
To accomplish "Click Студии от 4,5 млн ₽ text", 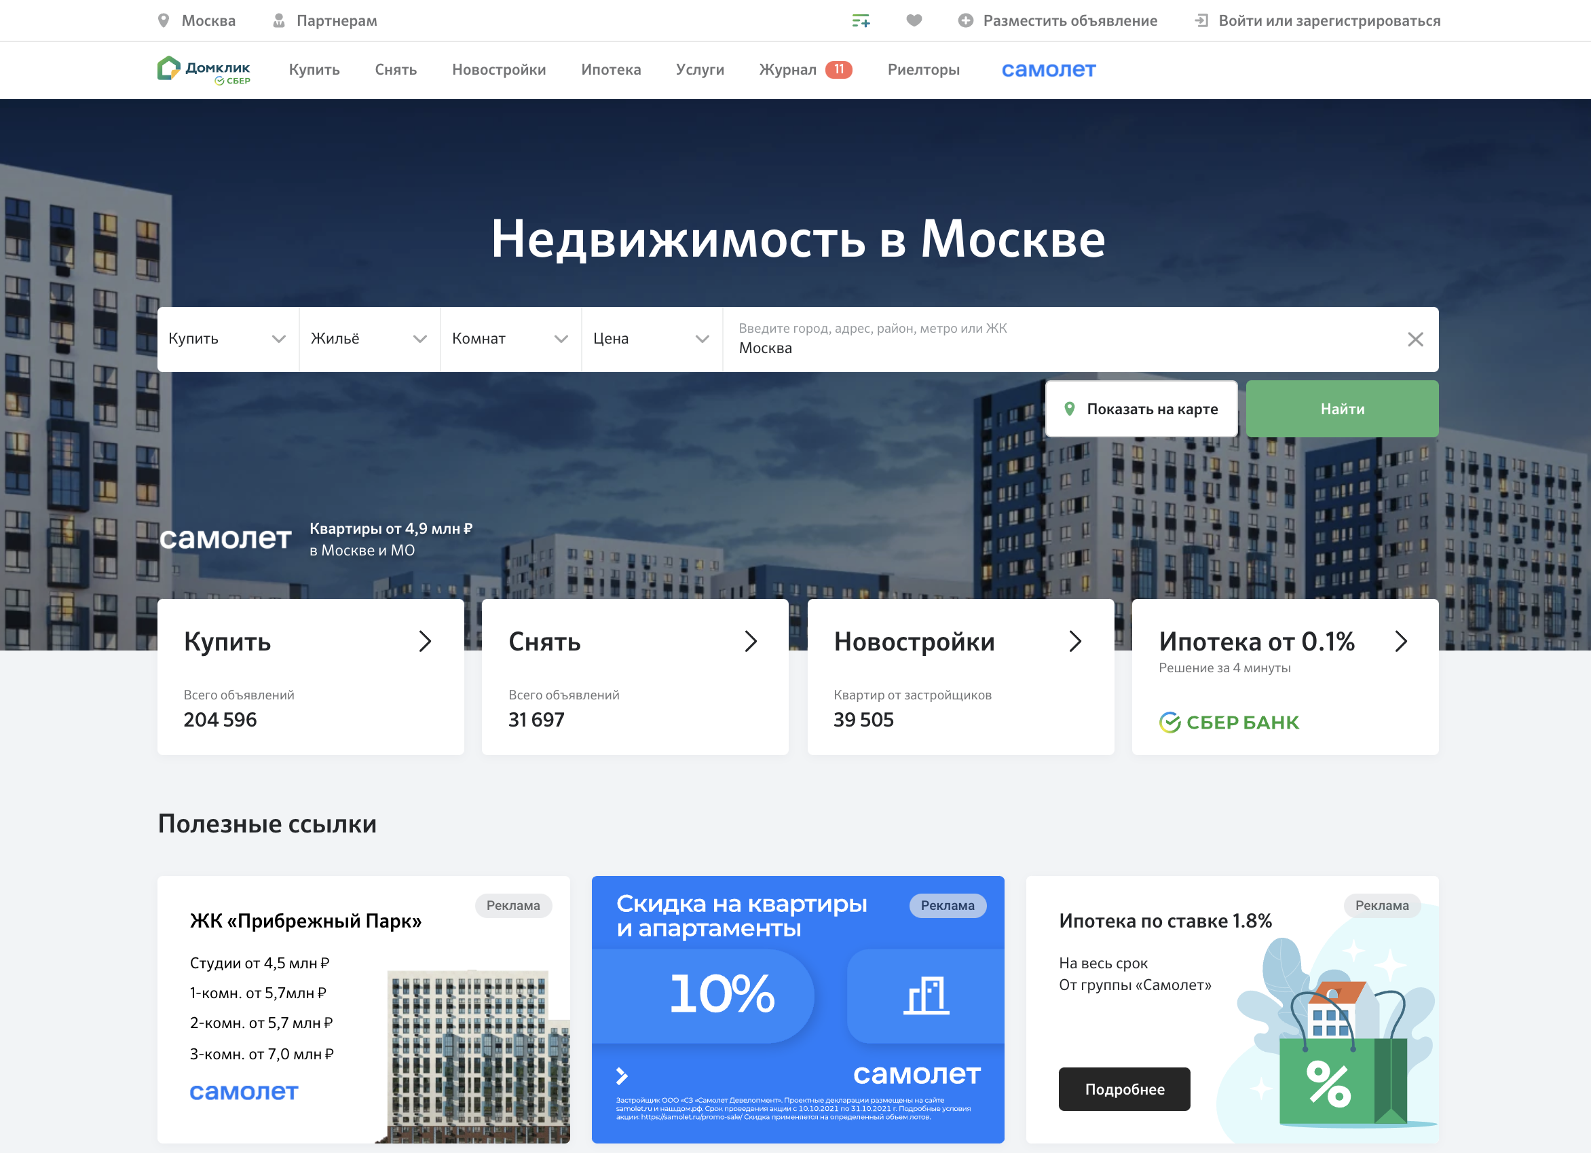I will click(x=259, y=963).
